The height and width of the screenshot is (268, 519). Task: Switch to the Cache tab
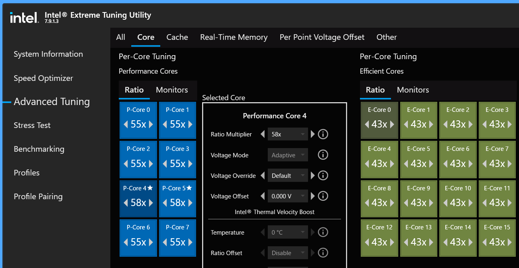(x=177, y=37)
